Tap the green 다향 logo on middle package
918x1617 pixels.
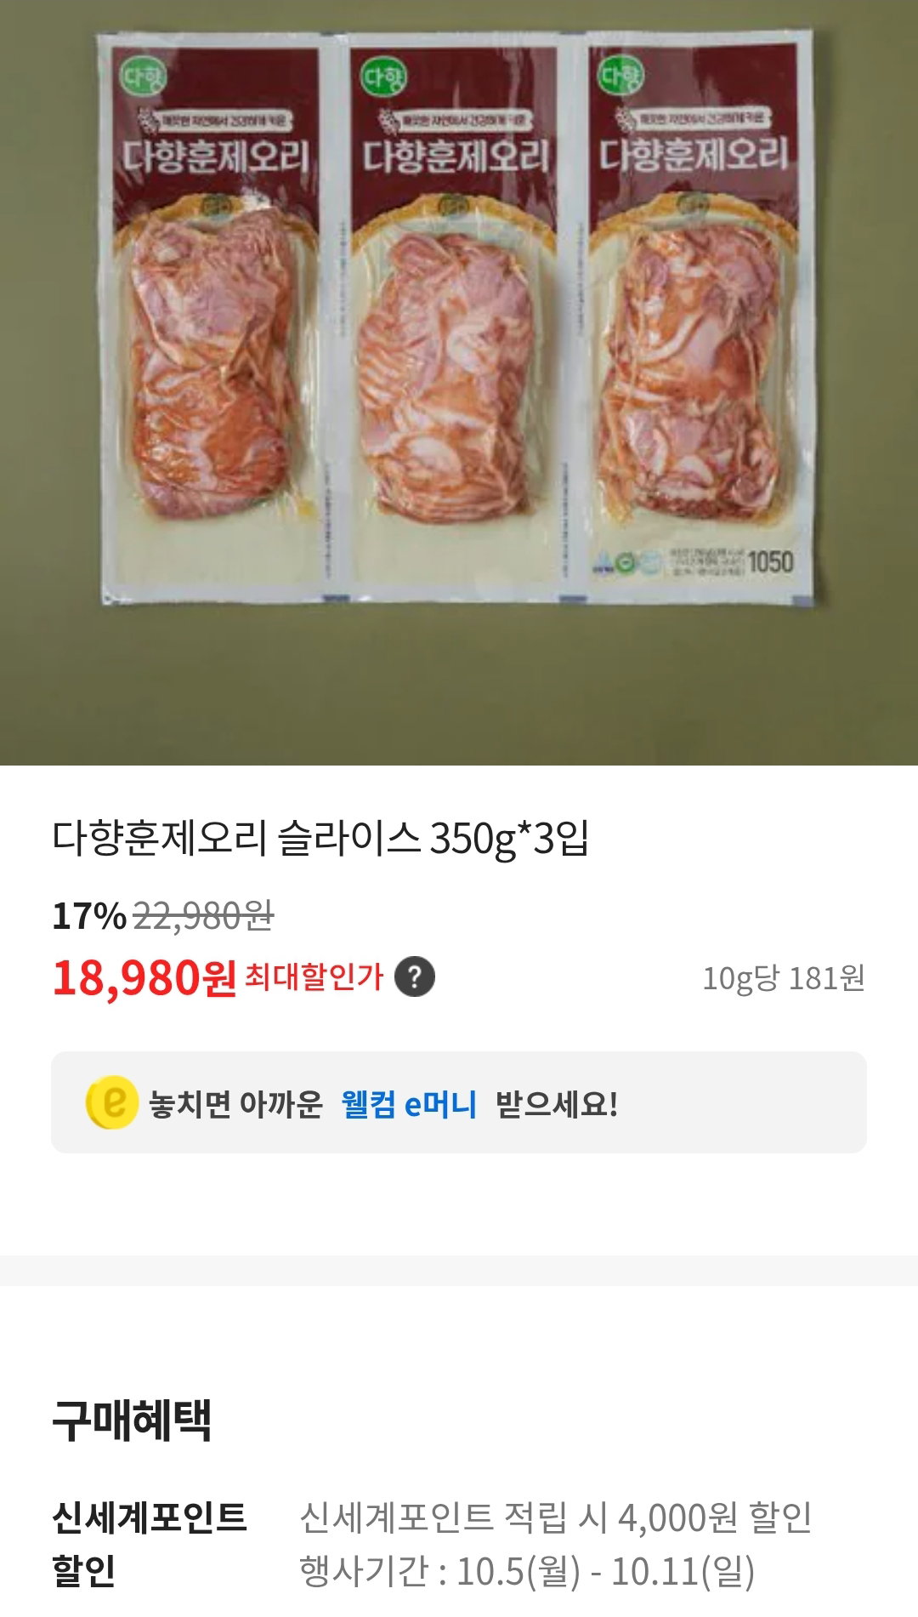coord(384,78)
